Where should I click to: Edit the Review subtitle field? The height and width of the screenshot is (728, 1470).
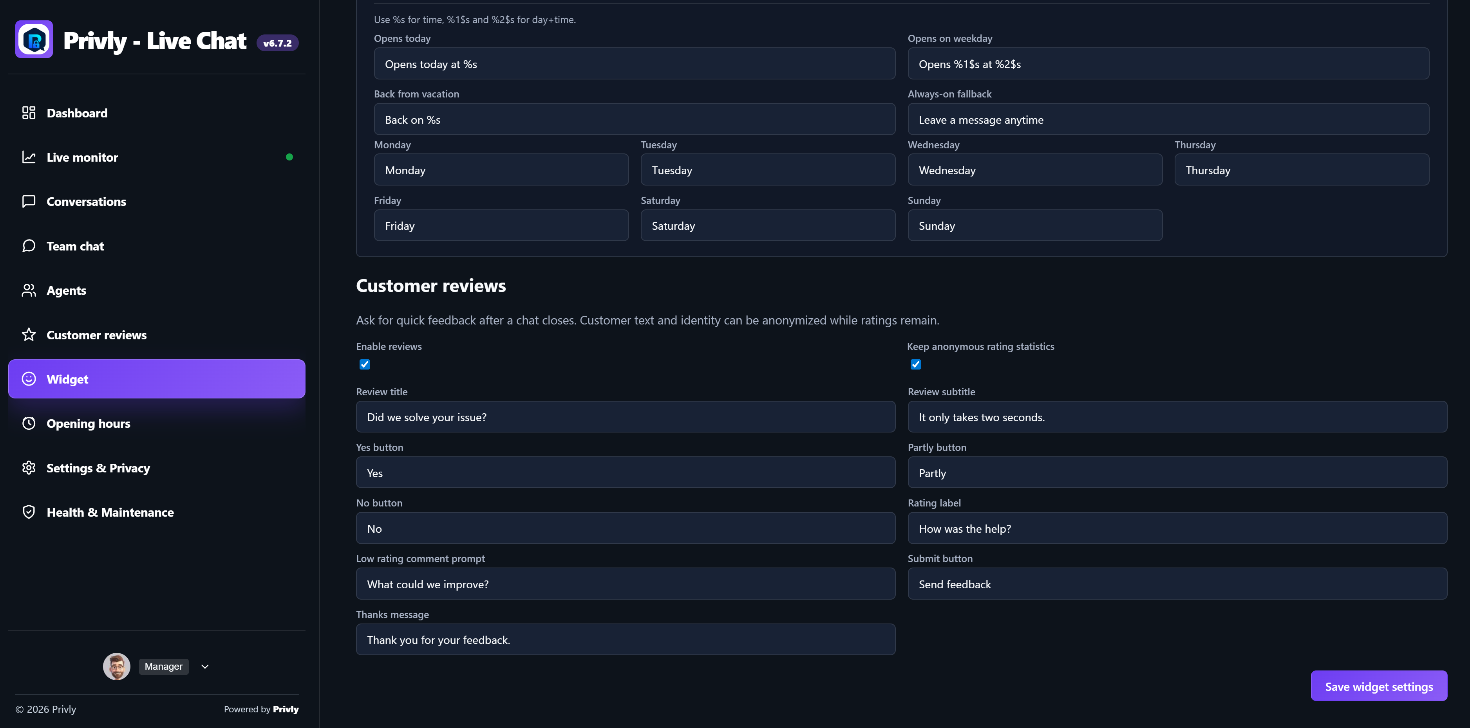tap(1177, 417)
